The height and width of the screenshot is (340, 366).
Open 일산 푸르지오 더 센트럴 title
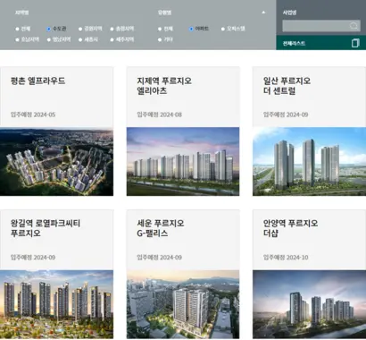click(287, 86)
